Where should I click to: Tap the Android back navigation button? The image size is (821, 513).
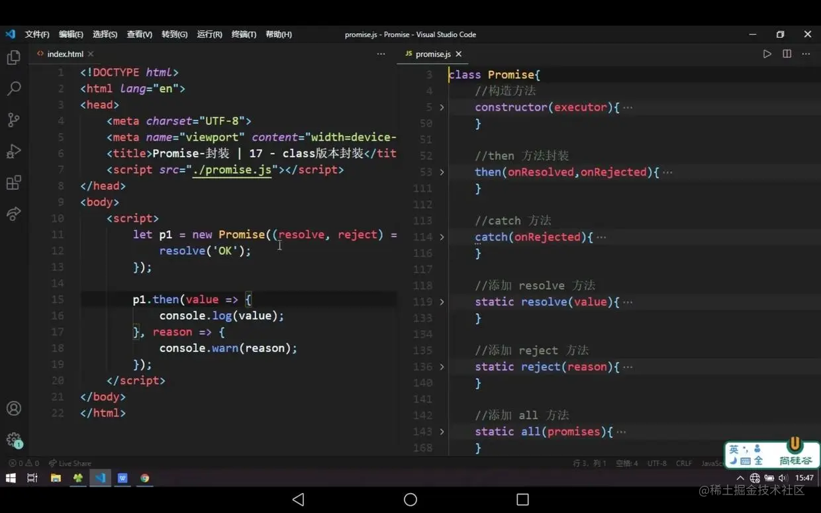click(x=298, y=499)
